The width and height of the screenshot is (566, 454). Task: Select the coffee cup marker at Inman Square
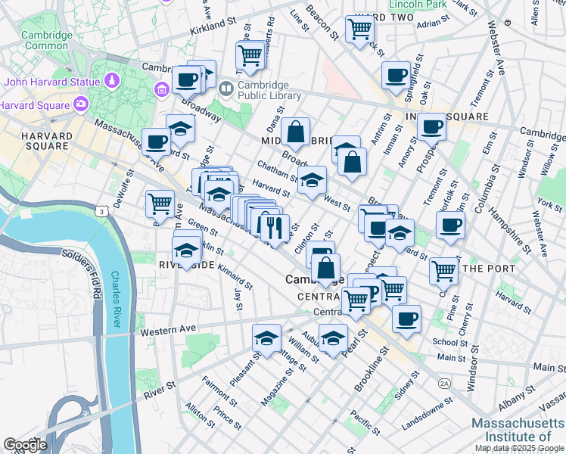(431, 129)
